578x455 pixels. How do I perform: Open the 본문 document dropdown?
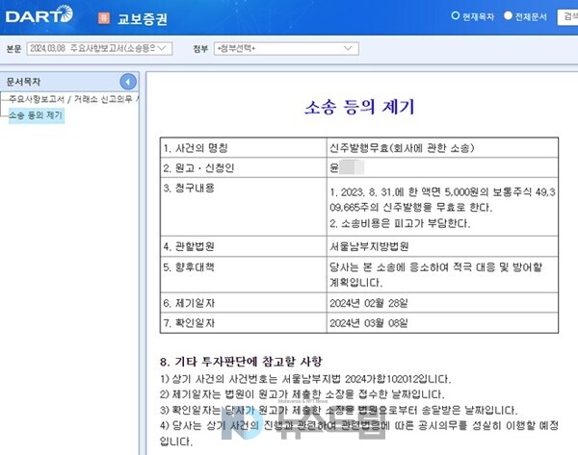point(99,49)
